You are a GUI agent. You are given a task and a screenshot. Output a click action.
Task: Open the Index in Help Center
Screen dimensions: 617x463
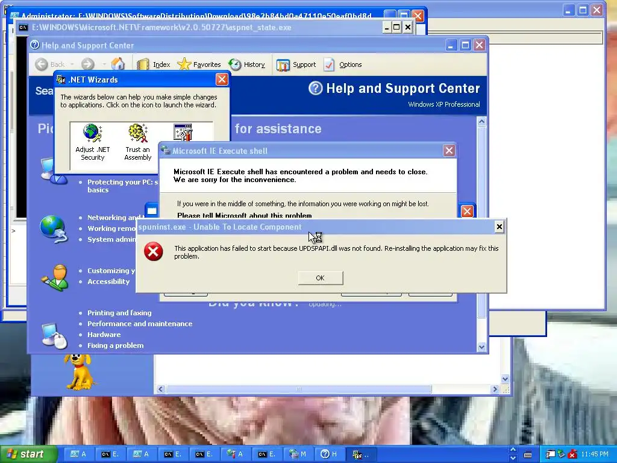click(x=154, y=65)
